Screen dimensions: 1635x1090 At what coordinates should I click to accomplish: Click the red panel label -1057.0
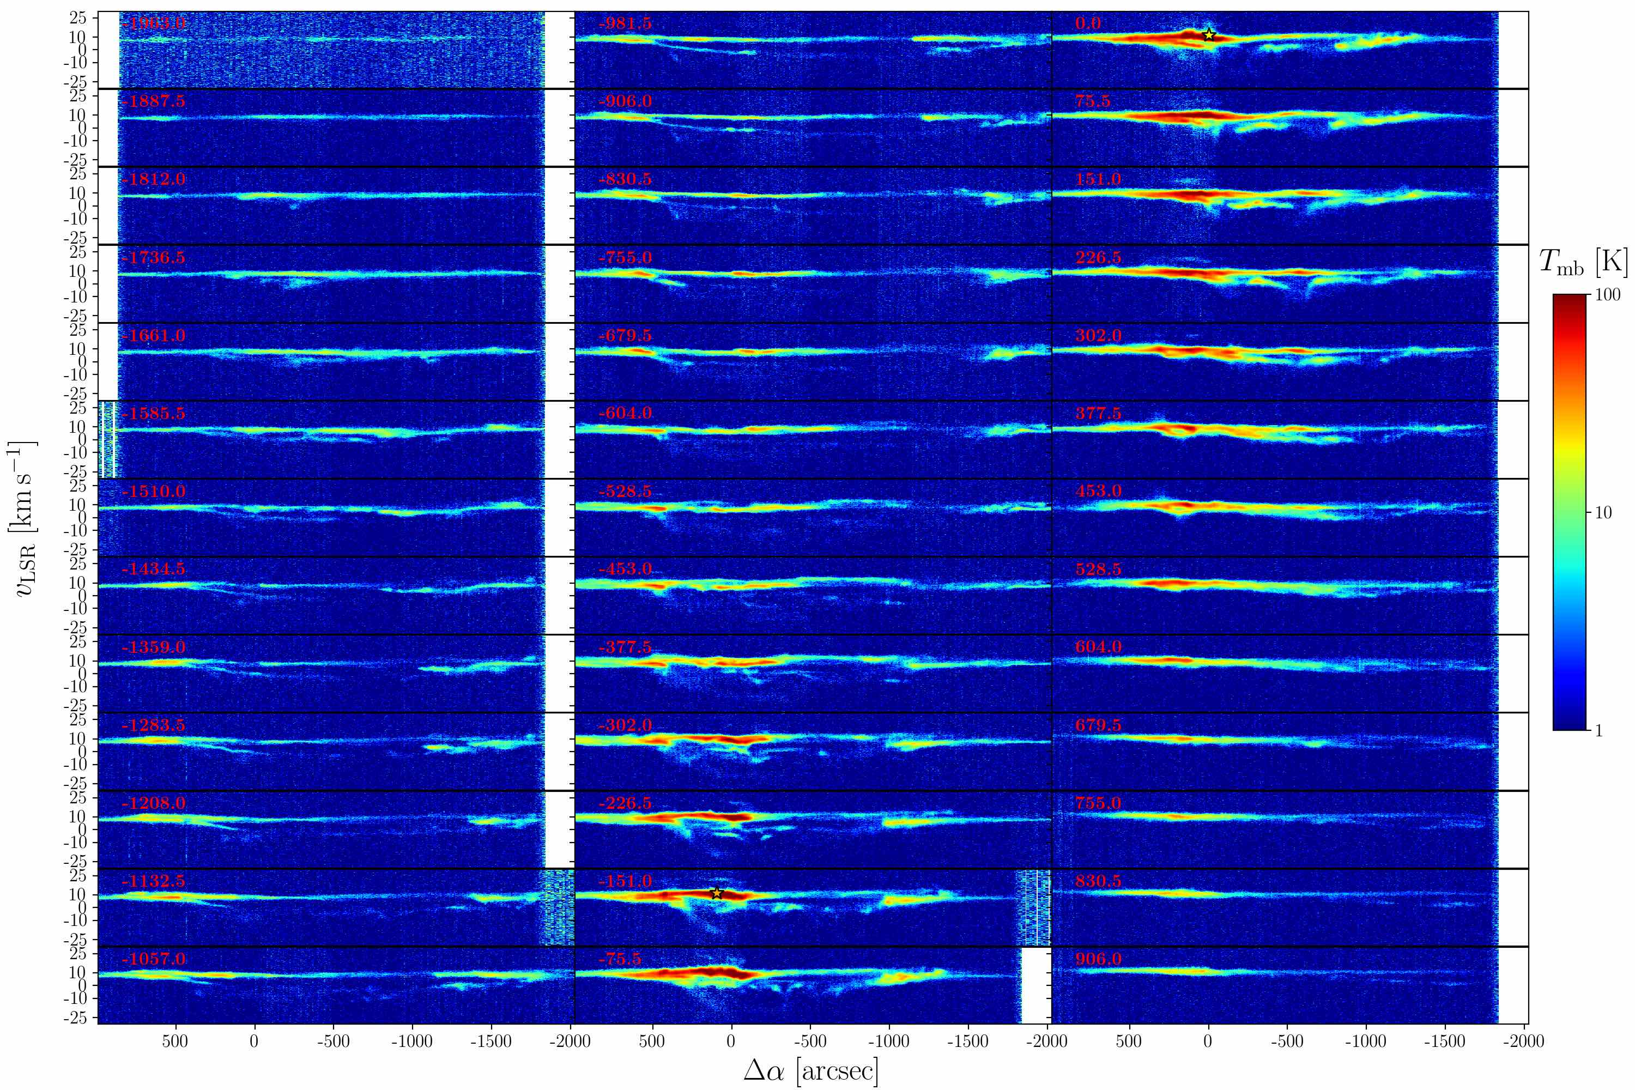[x=153, y=959]
